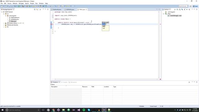The height and width of the screenshot is (112, 199).
Task: Open the File menu
Action: click(x=2, y=3)
